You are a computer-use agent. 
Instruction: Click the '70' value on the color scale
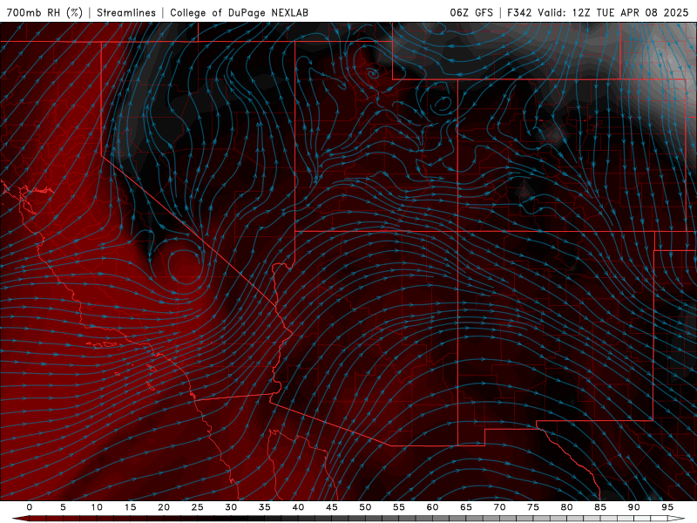click(499, 507)
